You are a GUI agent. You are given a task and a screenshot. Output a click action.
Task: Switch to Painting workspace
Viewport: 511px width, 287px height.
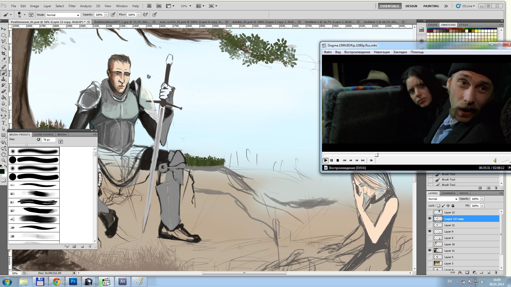pos(431,6)
